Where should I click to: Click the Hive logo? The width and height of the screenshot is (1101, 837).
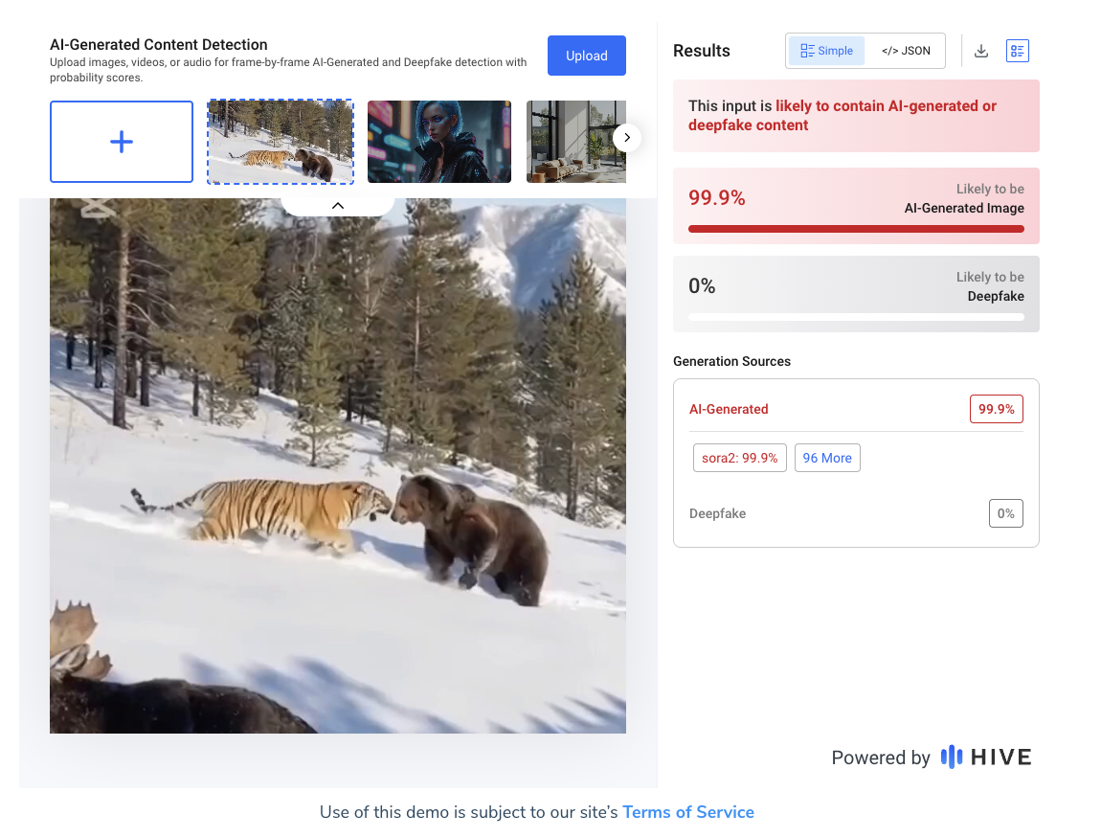[x=986, y=758]
